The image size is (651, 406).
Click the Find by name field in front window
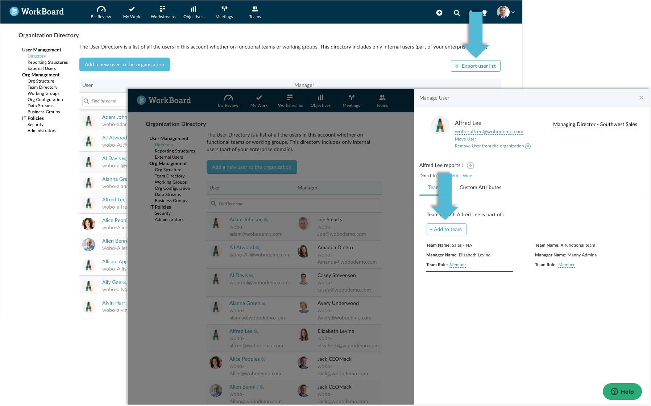[x=294, y=204]
